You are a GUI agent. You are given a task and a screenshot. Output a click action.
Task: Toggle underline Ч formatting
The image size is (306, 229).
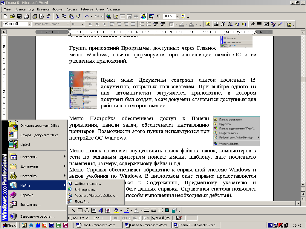coord(104,24)
